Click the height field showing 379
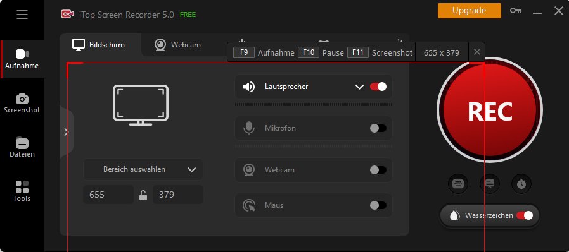This screenshot has width=569, height=252. click(x=178, y=195)
